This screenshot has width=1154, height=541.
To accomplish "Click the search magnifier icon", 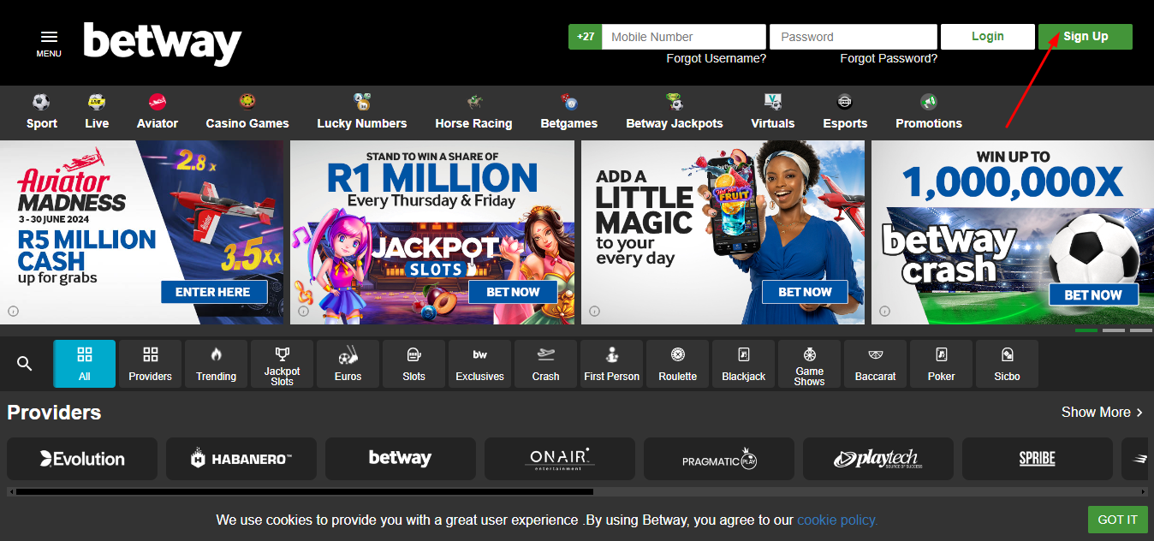I will pyautogui.click(x=24, y=364).
